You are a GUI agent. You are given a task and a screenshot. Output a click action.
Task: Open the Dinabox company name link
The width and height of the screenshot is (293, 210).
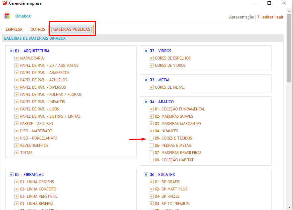click(x=23, y=16)
